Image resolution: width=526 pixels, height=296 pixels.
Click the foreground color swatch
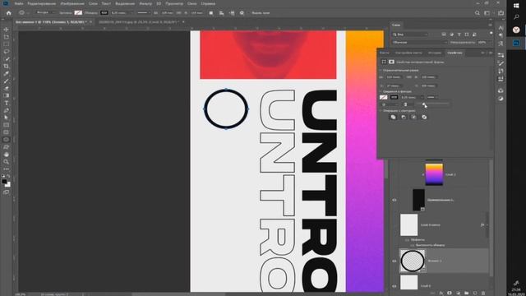pyautogui.click(x=4, y=181)
